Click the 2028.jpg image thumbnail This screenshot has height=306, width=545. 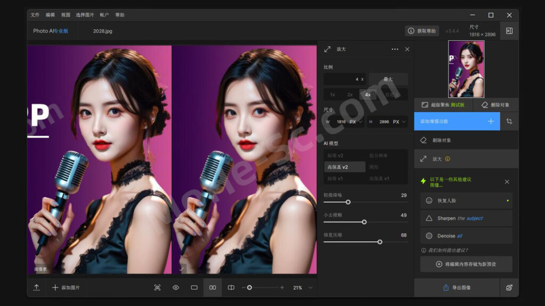(466, 62)
